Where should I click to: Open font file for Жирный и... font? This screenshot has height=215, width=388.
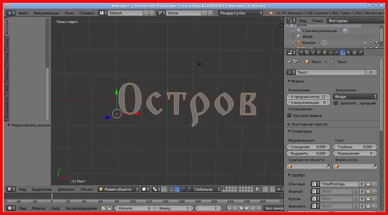pos(368,206)
